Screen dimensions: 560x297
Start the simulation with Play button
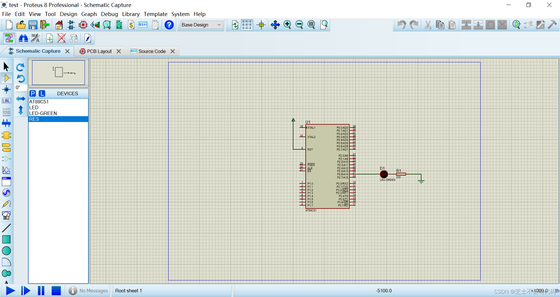click(10, 291)
